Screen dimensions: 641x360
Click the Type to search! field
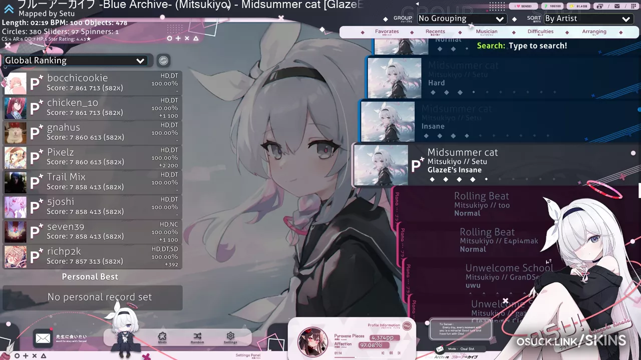[x=538, y=45]
